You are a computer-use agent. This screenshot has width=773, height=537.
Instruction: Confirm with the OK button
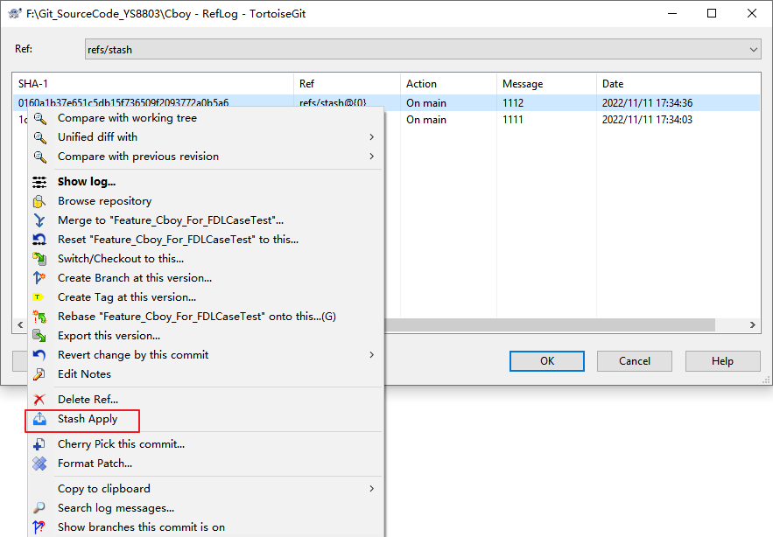tap(547, 361)
